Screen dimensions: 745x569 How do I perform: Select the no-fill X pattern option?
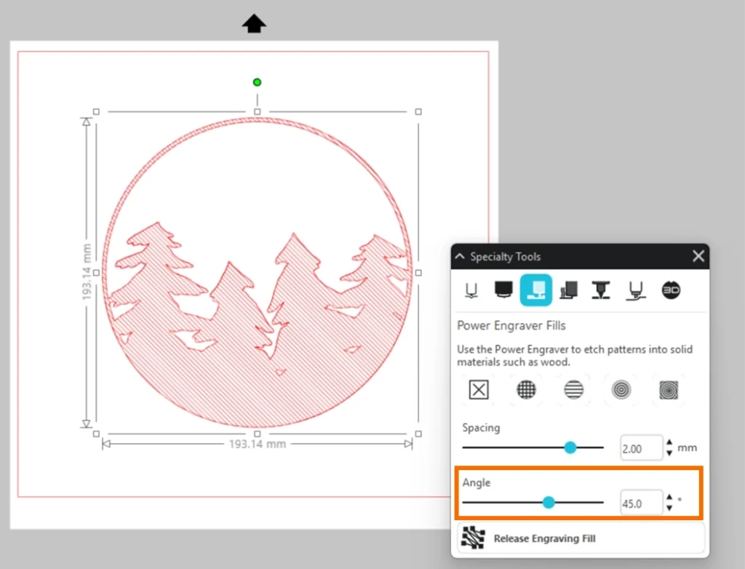point(479,390)
